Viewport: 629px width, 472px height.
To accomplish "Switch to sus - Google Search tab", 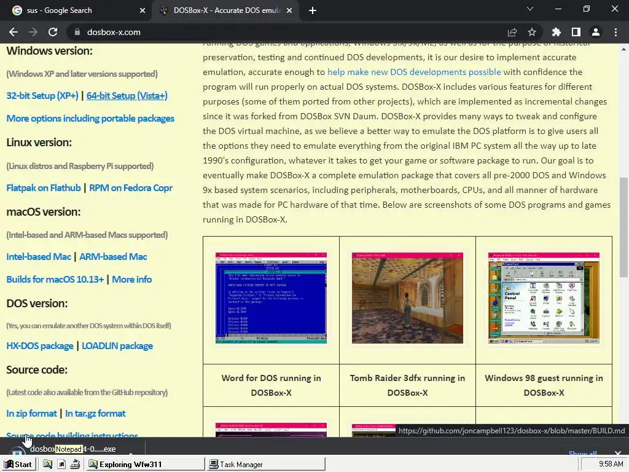I will point(76,10).
